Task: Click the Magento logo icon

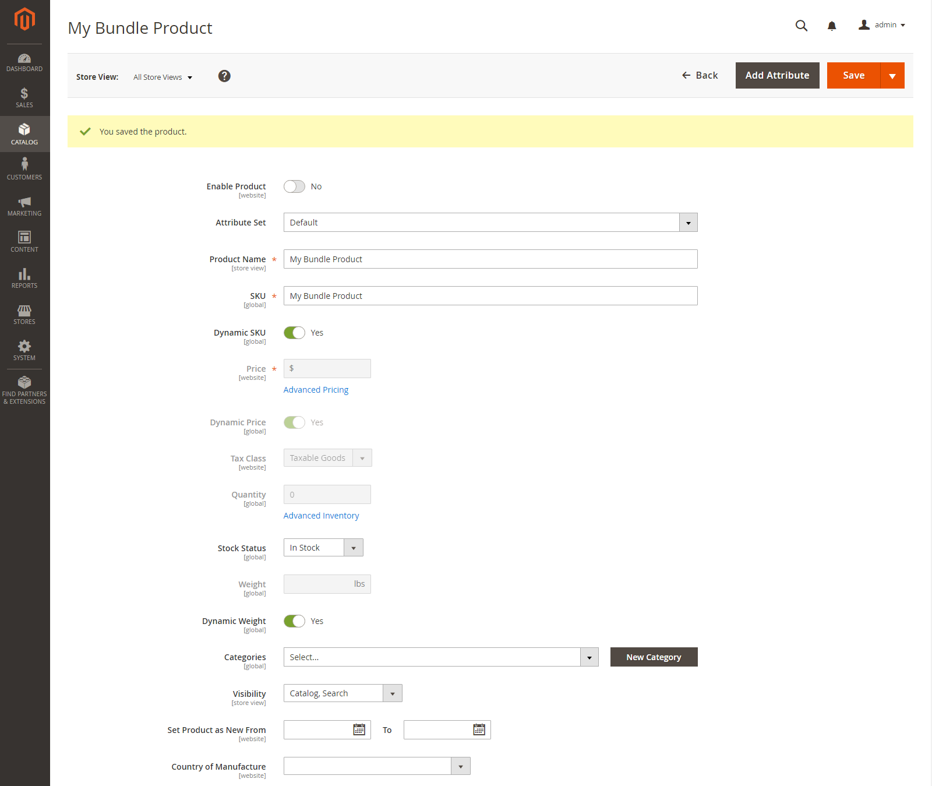Action: coord(24,19)
